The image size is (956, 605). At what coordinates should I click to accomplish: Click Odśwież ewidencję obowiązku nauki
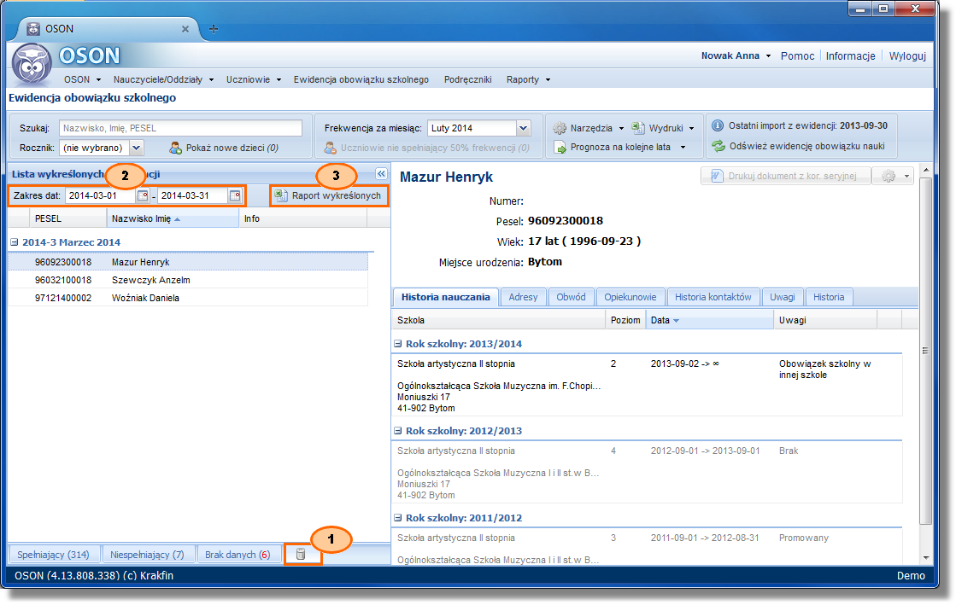point(799,146)
